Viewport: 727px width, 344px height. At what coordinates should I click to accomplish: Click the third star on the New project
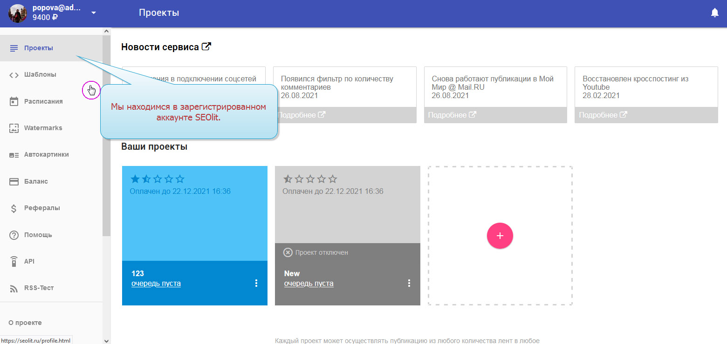[310, 179]
